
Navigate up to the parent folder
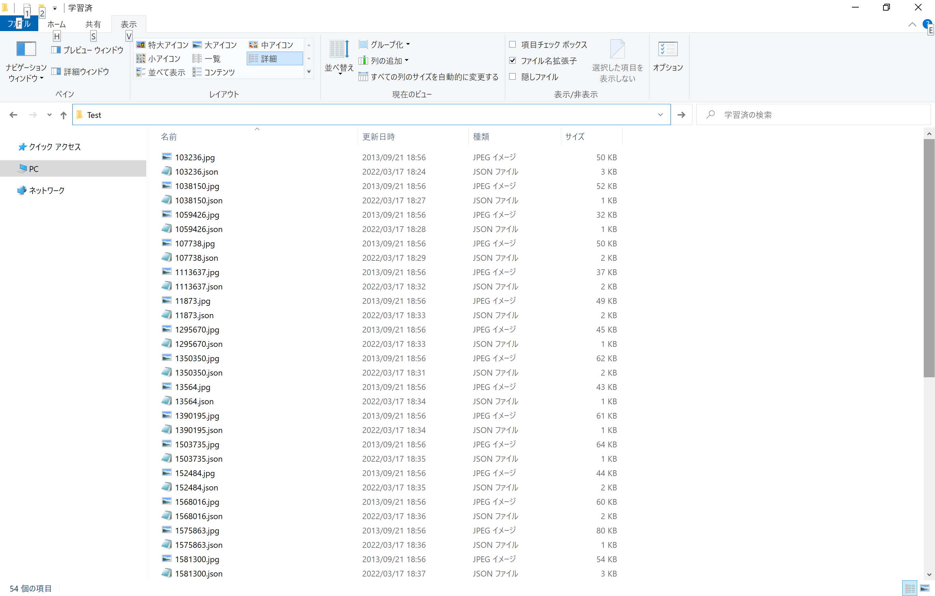click(63, 114)
